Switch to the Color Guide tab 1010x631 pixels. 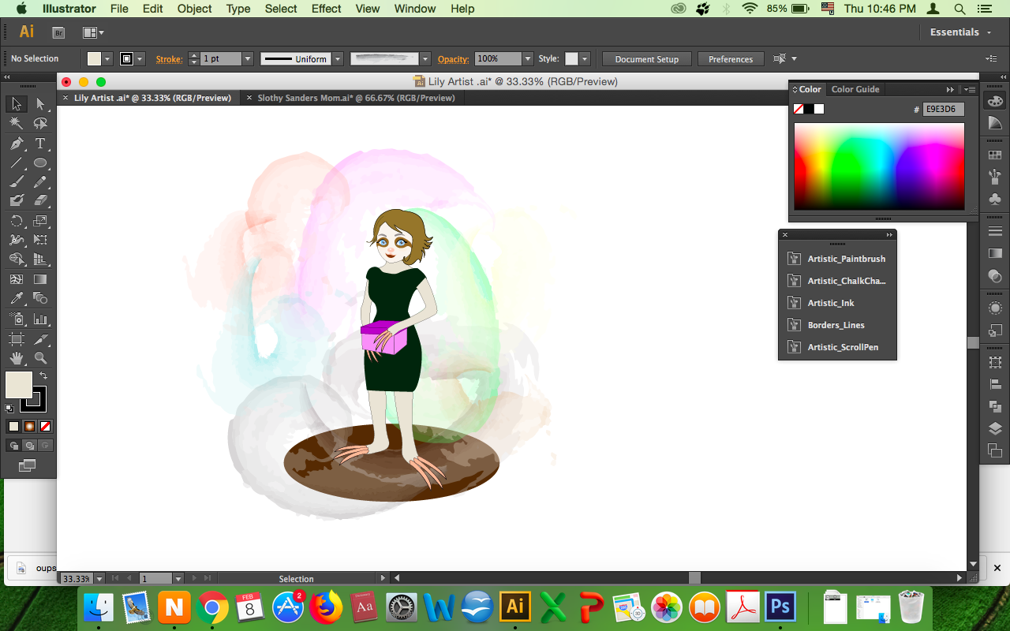(x=855, y=89)
